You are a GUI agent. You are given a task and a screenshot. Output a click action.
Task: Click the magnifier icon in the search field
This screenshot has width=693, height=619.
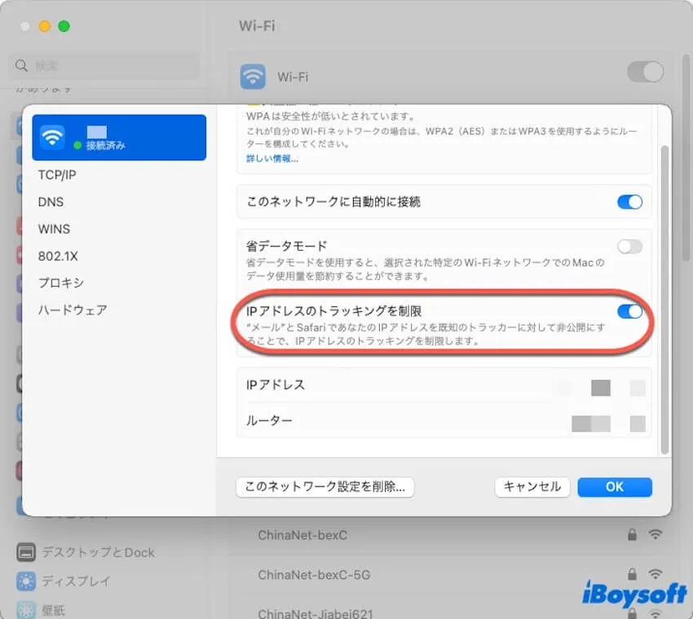(x=21, y=66)
